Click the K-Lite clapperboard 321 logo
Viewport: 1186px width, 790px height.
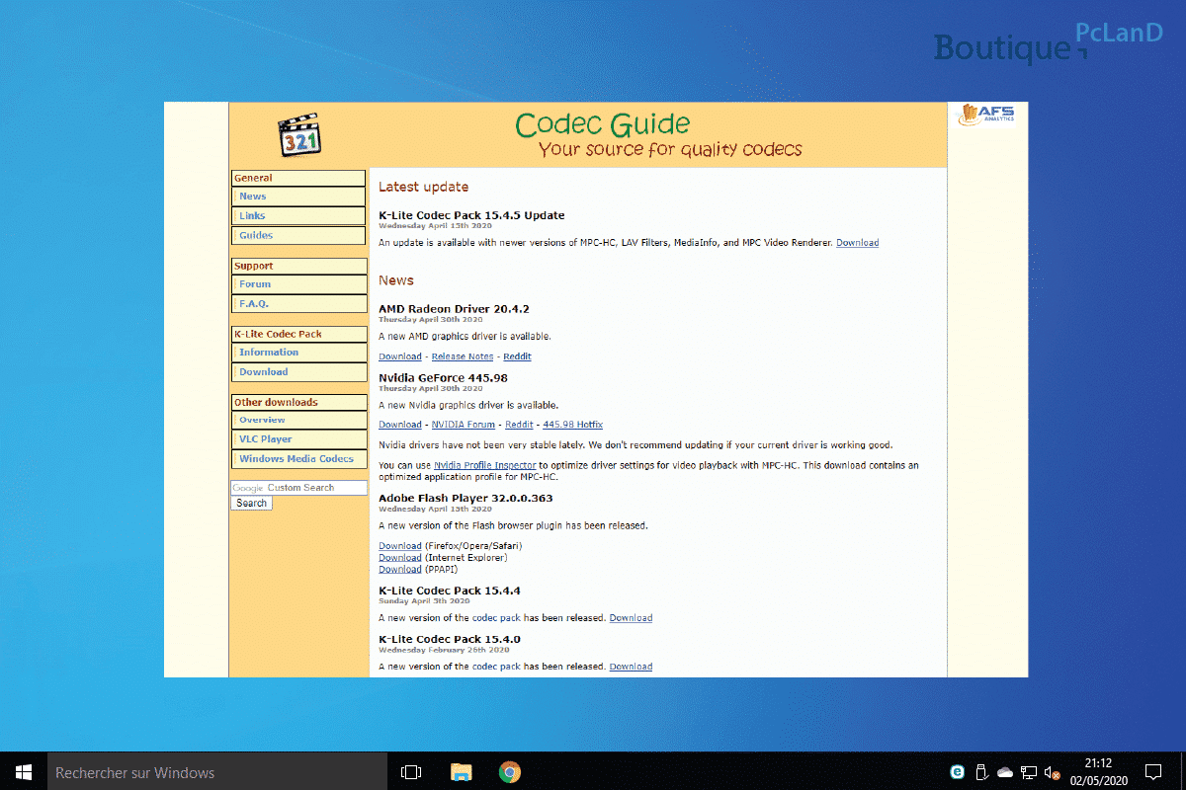(298, 133)
